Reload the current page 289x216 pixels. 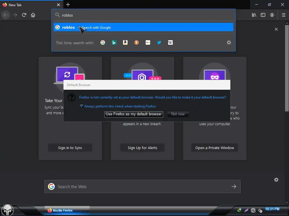(24, 15)
